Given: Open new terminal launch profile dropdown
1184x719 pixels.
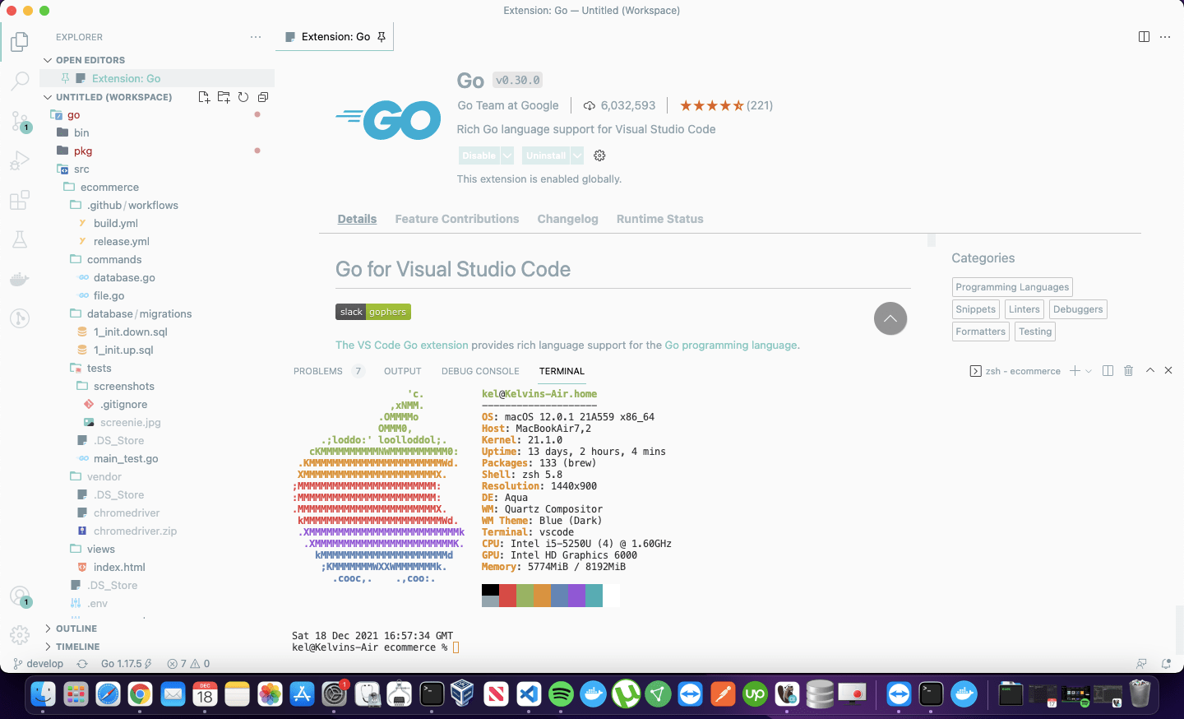Looking at the screenshot, I should [1089, 371].
